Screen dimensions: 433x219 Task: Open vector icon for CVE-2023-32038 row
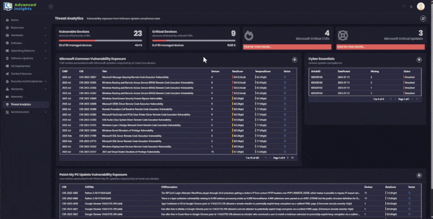[285, 104]
